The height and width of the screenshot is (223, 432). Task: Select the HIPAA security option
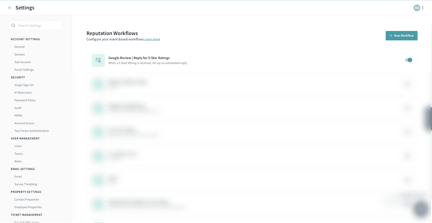pos(18,116)
